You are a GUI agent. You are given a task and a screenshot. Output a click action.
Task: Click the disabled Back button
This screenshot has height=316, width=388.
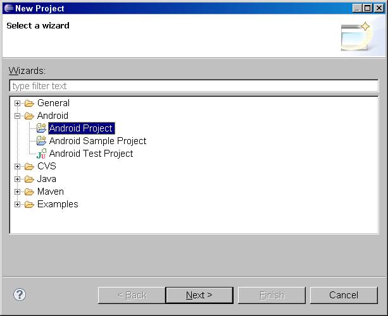(132, 295)
